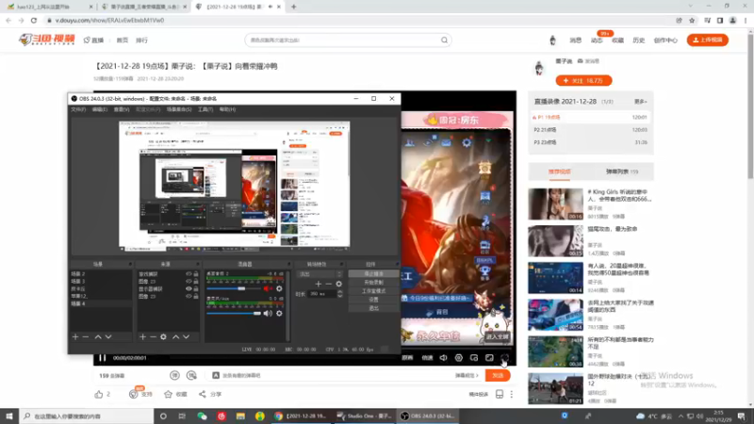Open 桌面音频 2 mixer settings gear

pos(279,288)
